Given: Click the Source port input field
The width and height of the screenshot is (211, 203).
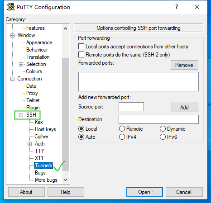Looking at the screenshot, I should tap(131, 107).
